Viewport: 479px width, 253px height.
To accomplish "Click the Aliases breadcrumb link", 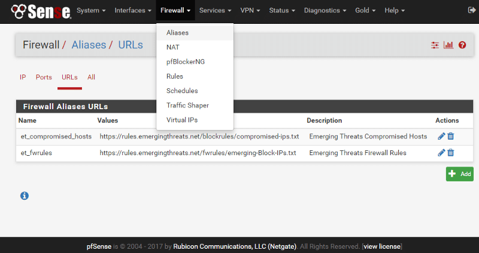I will 89,45.
